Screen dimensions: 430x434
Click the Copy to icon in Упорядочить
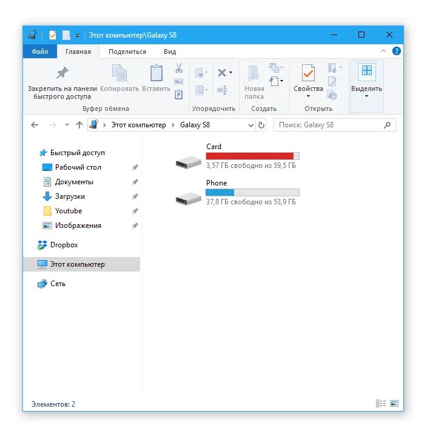[200, 90]
